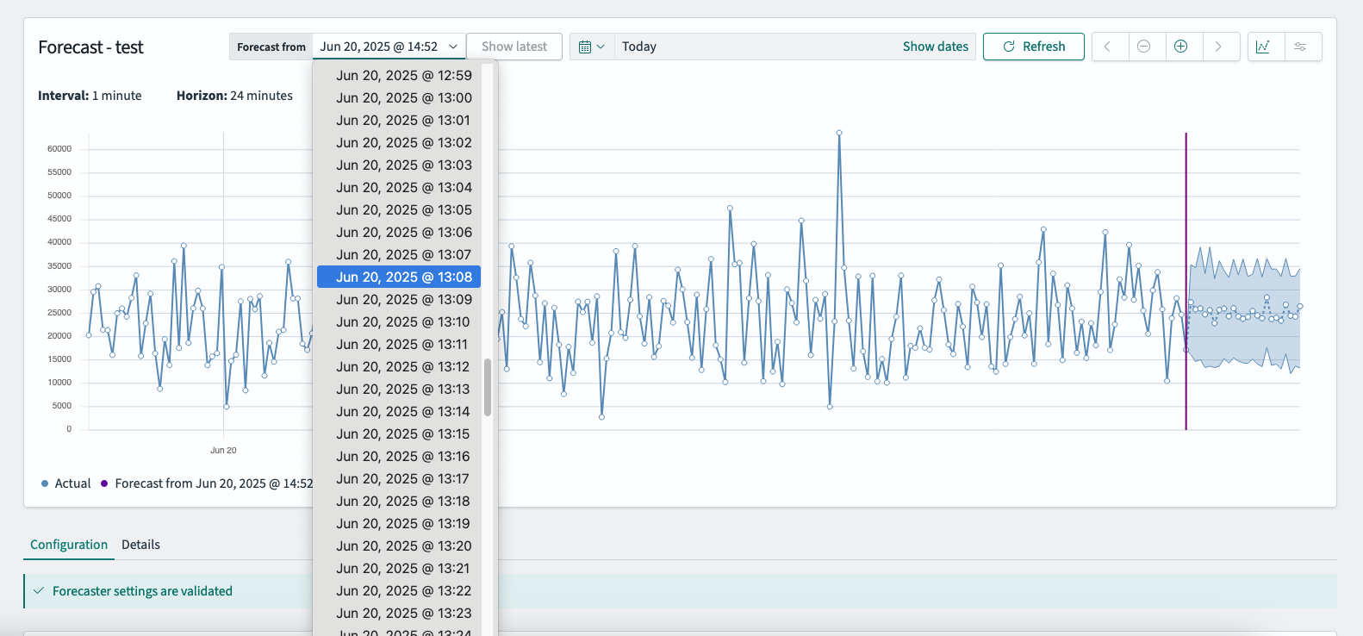This screenshot has height=636, width=1363.
Task: Click the next time window arrow
Action: pos(1218,47)
